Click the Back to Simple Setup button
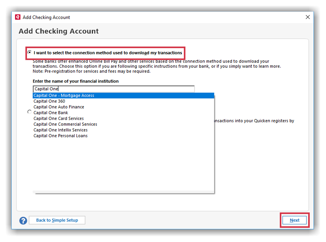The height and width of the screenshot is (242, 326). pyautogui.click(x=57, y=220)
